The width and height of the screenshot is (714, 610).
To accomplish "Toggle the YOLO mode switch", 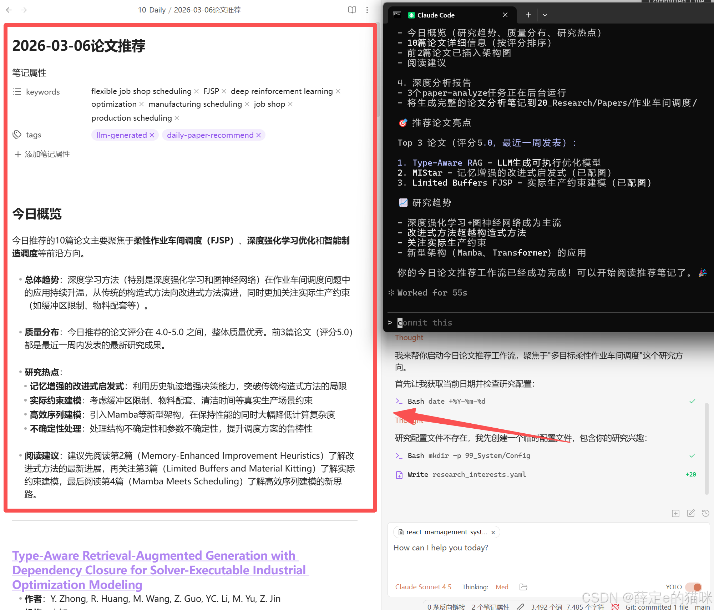I will click(x=695, y=587).
